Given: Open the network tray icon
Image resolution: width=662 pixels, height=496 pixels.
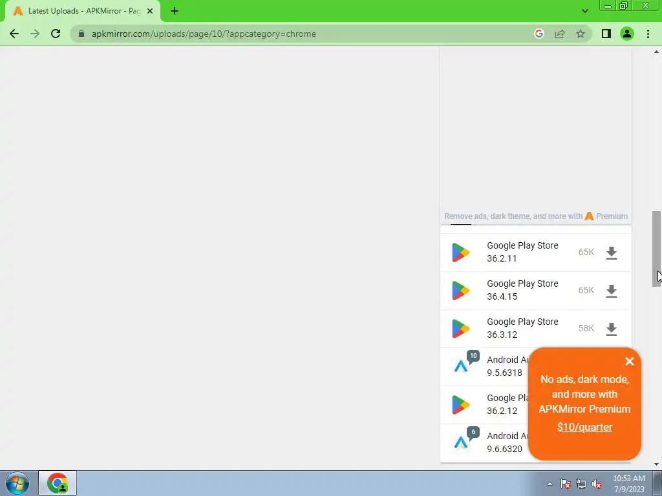Looking at the screenshot, I should click(x=581, y=484).
